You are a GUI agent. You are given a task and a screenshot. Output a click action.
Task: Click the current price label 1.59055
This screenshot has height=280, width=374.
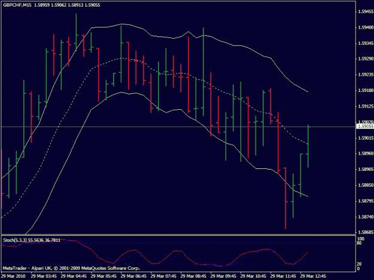point(365,127)
